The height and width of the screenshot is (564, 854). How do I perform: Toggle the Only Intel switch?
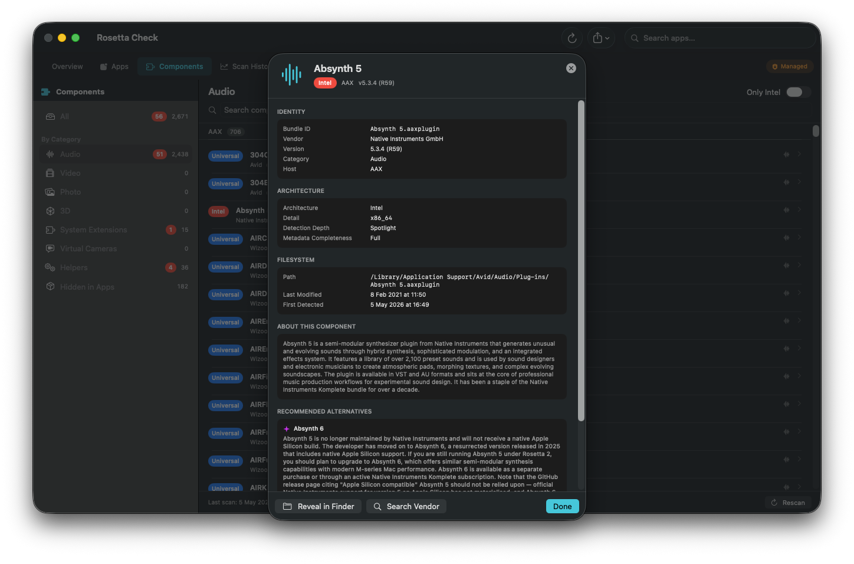pos(798,92)
